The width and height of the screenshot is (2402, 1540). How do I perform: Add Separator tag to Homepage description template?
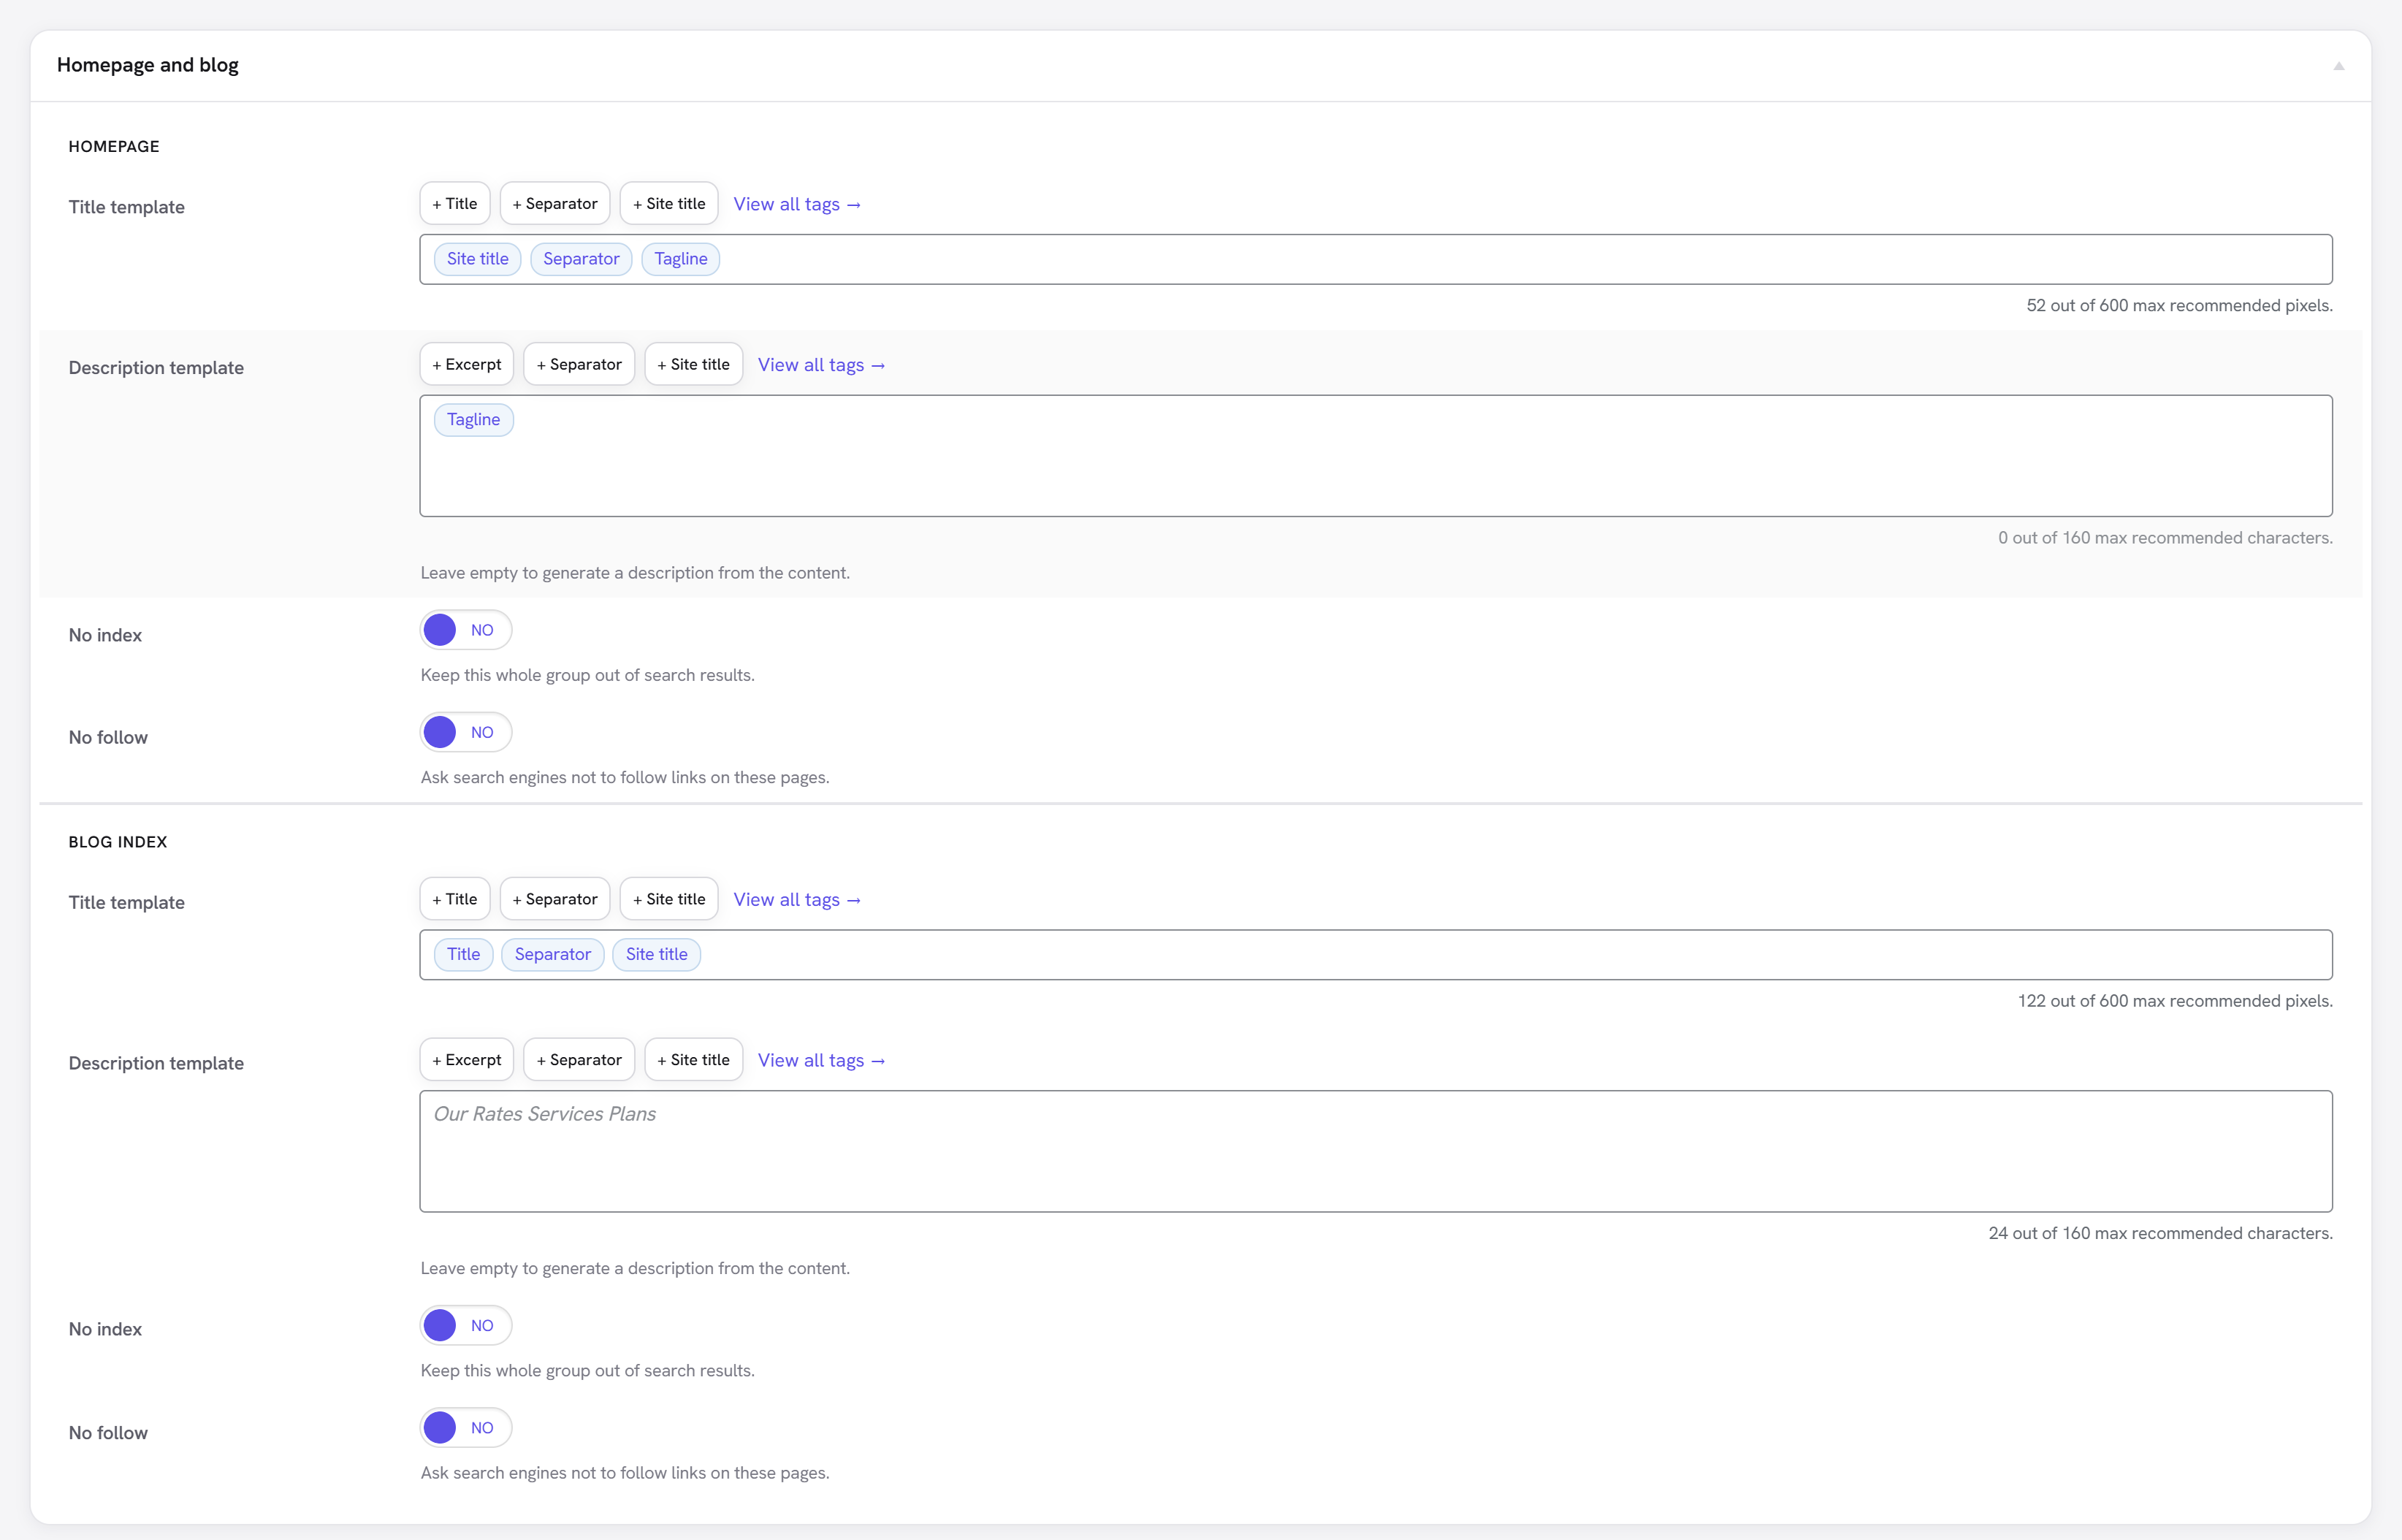[579, 364]
